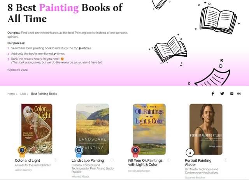249x180 pixels.
Task: Go to the Lists breadcrumb
Action: pyautogui.click(x=23, y=94)
